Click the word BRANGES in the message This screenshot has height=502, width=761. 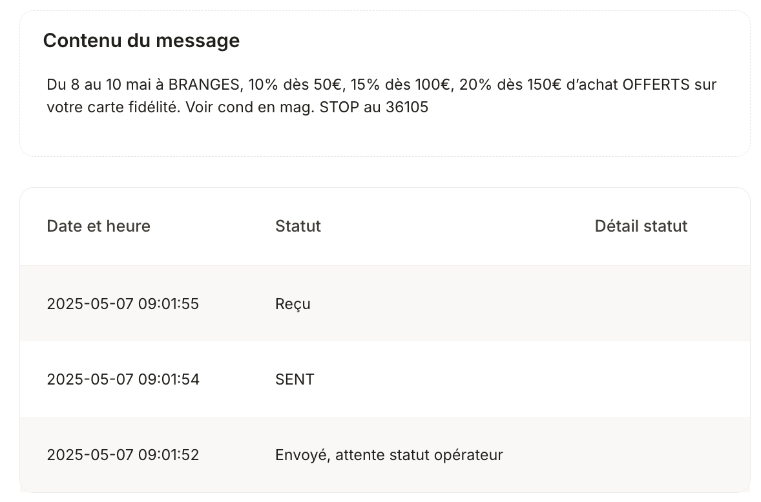coord(204,85)
